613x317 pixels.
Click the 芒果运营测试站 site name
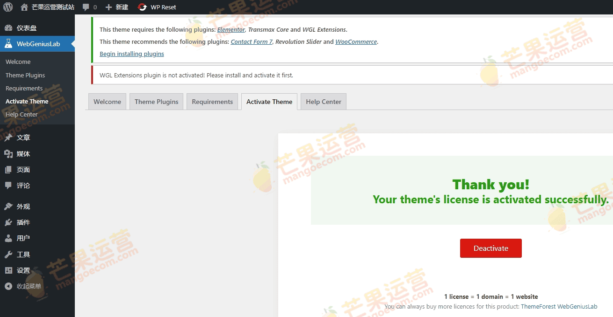[53, 7]
